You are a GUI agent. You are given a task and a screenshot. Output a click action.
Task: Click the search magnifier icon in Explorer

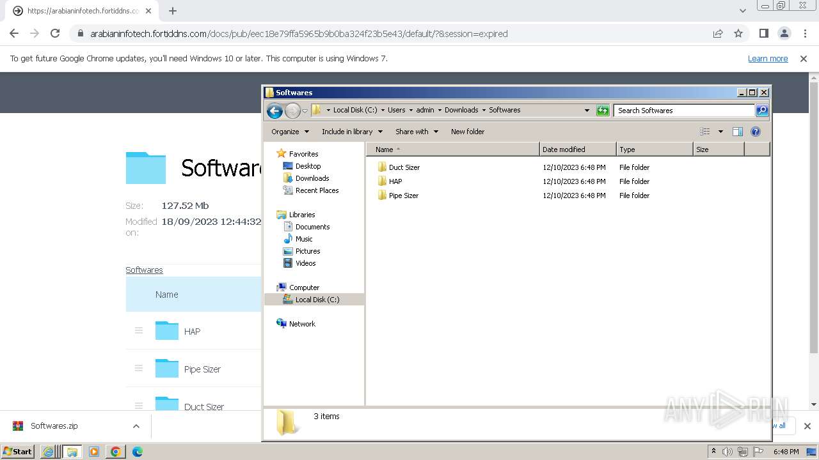(761, 111)
